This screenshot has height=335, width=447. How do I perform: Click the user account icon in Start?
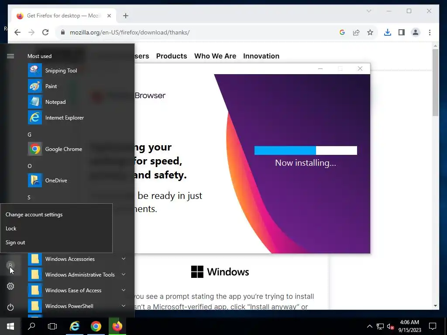10,265
